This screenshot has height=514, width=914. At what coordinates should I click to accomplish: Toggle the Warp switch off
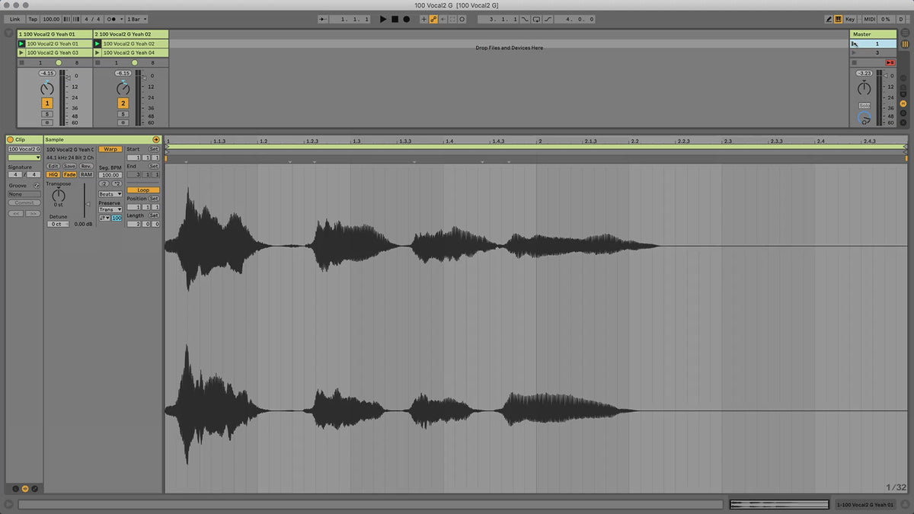coord(110,149)
